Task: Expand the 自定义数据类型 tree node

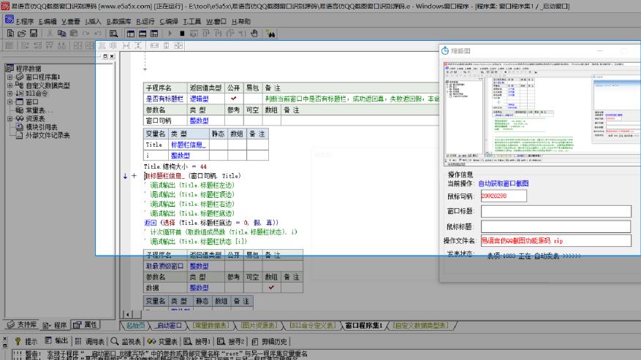Action: pos(10,85)
